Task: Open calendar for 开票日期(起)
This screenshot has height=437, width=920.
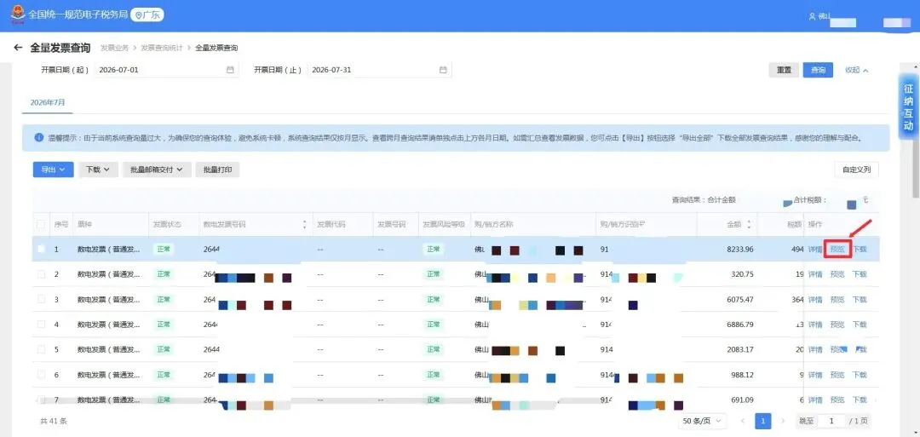Action: click(230, 70)
